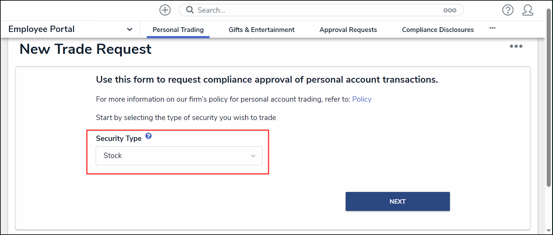
Task: Open the user profile icon
Action: click(x=528, y=10)
